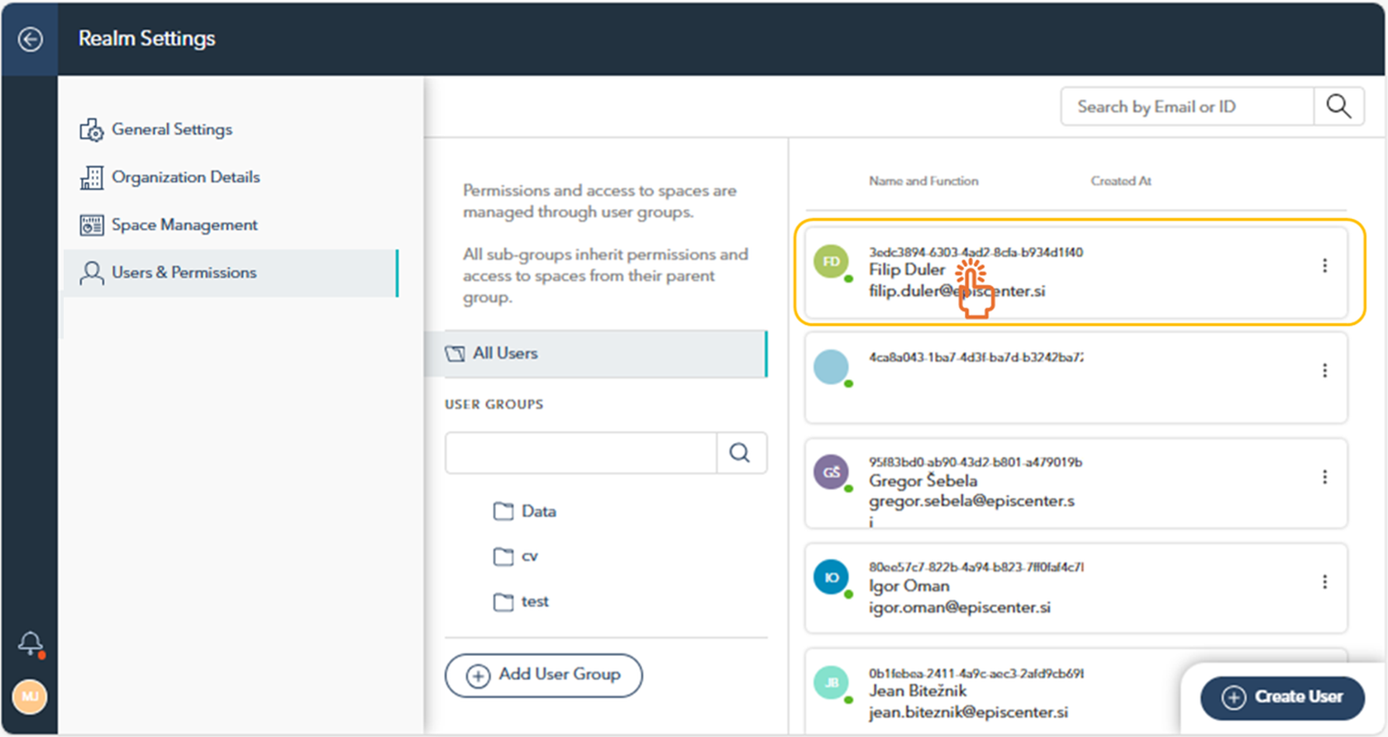Click Create User button

[1282, 697]
